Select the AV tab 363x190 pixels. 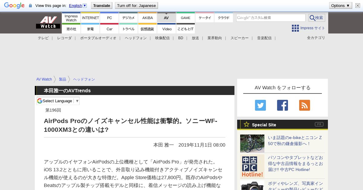pos(166,17)
